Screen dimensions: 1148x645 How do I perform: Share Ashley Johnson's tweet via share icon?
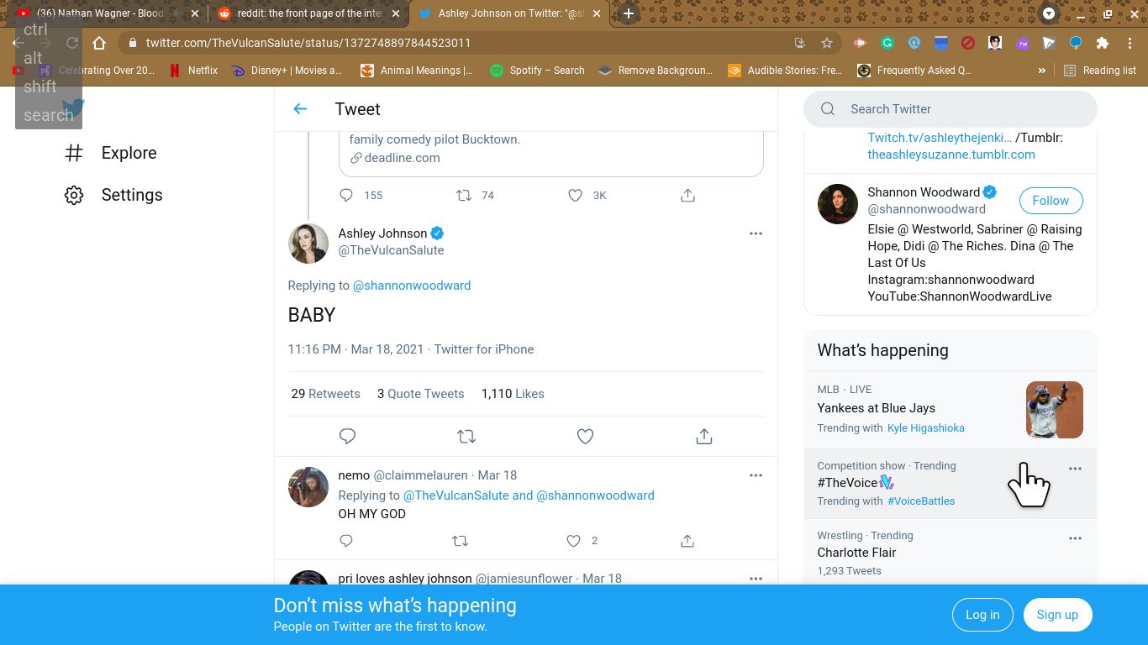(704, 436)
